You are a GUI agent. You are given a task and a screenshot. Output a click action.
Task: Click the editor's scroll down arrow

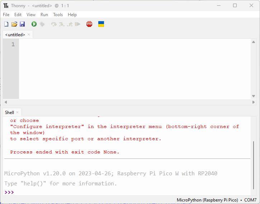254,96
